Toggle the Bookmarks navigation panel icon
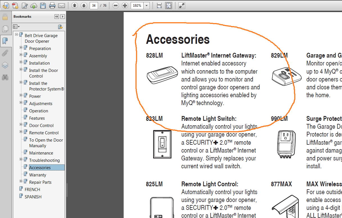Image resolution: width=342 pixels, height=218 pixels. click(5, 41)
